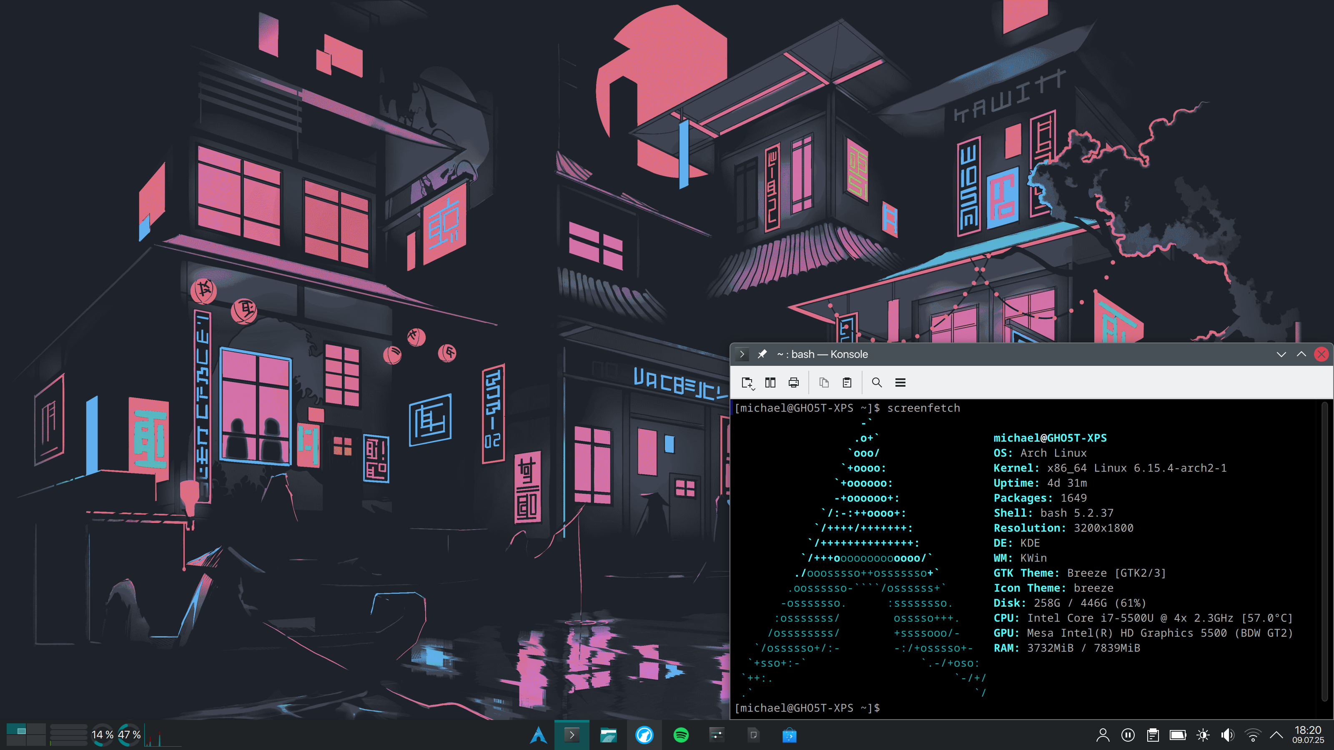The image size is (1334, 750).
Task: Click the Split View icon in Konsole
Action: tap(770, 382)
